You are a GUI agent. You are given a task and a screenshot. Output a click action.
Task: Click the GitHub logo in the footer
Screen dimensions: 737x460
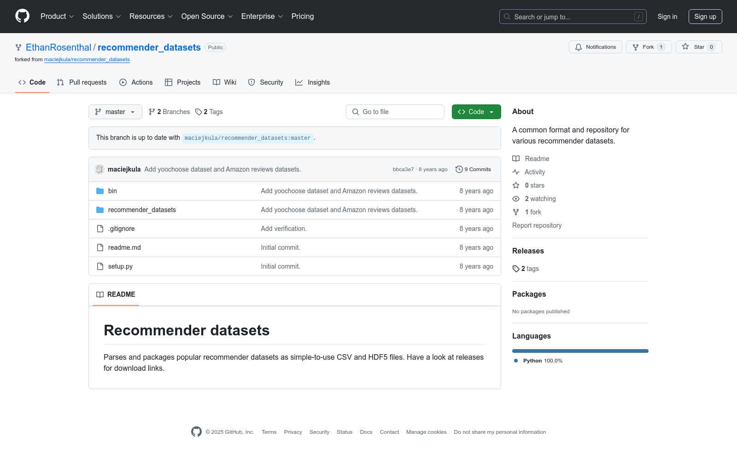196,432
